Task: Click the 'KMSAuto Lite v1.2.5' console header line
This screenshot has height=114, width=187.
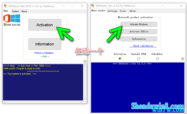Action: [132, 64]
